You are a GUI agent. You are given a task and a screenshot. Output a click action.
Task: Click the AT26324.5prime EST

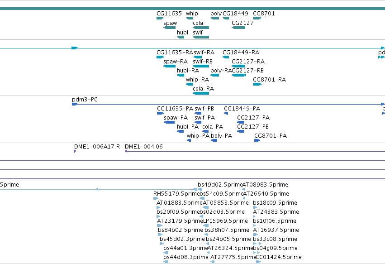click(209, 253)
